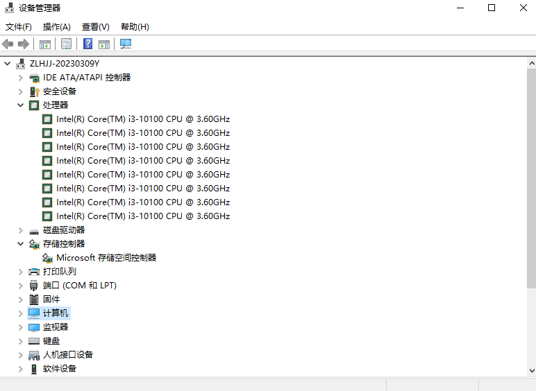Screen dimensions: 536x391
Task: Toggle the show/hide action pane toolbar icon
Action: (104, 44)
